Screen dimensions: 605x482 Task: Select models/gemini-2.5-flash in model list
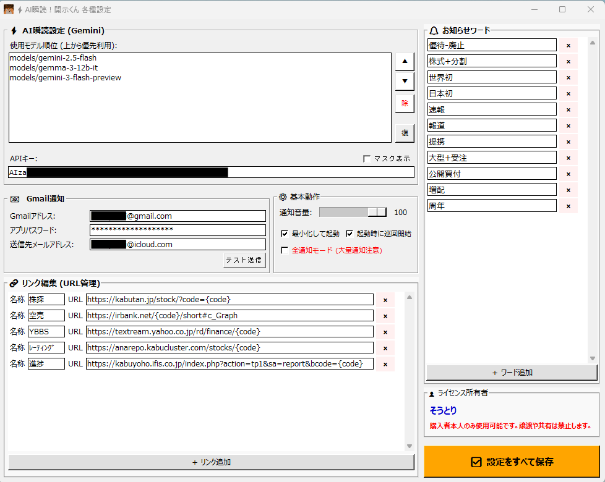tap(53, 58)
